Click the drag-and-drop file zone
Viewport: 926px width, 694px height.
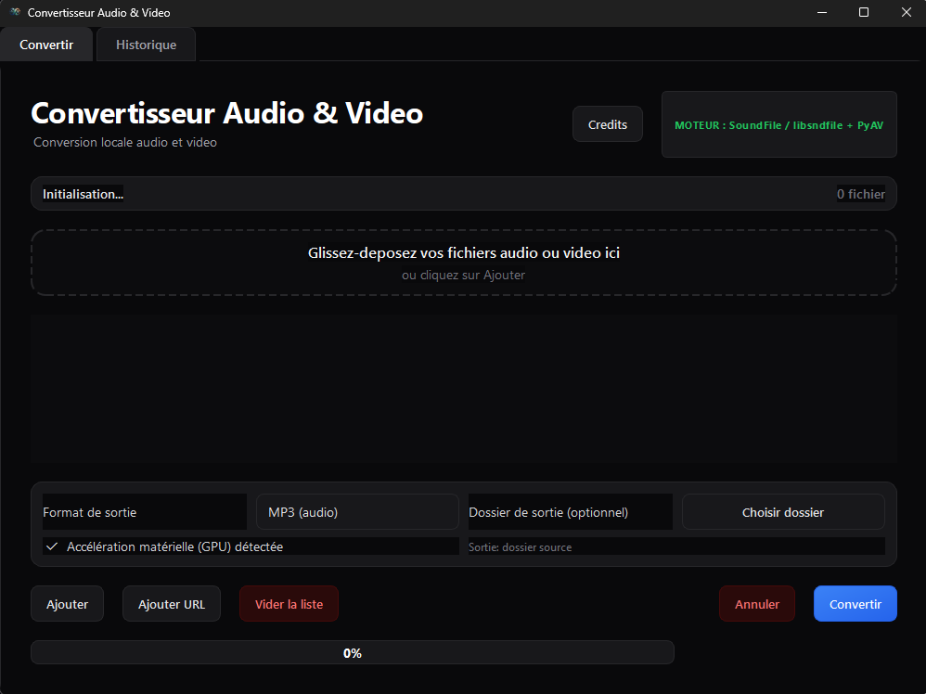coord(464,262)
